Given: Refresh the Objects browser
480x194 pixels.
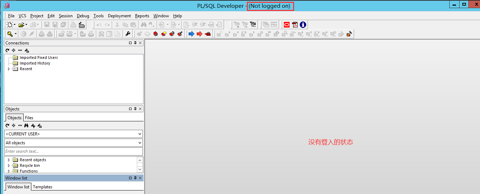Looking at the screenshot, I should [7, 126].
